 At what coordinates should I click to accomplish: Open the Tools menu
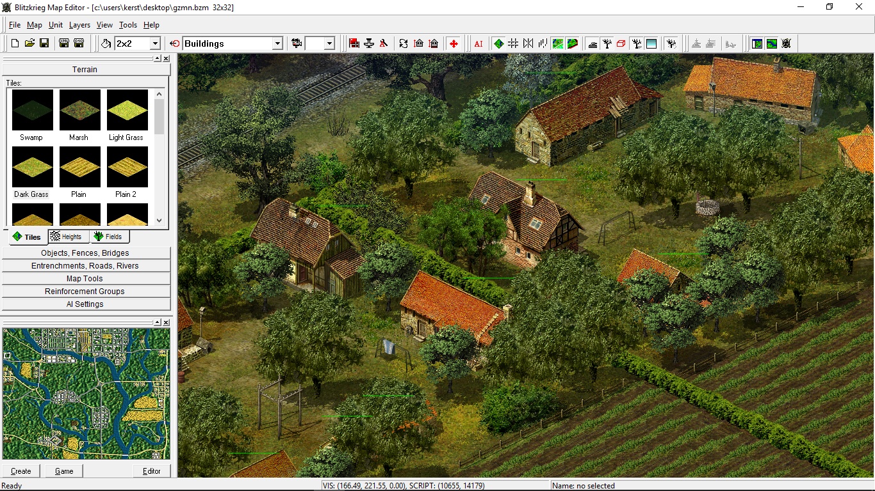(x=128, y=25)
